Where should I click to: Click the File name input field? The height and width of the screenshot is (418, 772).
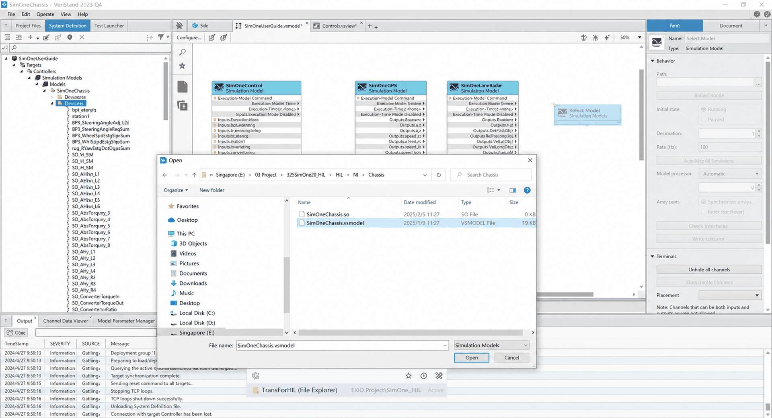tap(342, 345)
